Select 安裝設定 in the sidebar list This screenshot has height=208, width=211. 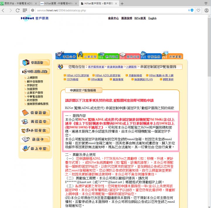tap(32, 85)
